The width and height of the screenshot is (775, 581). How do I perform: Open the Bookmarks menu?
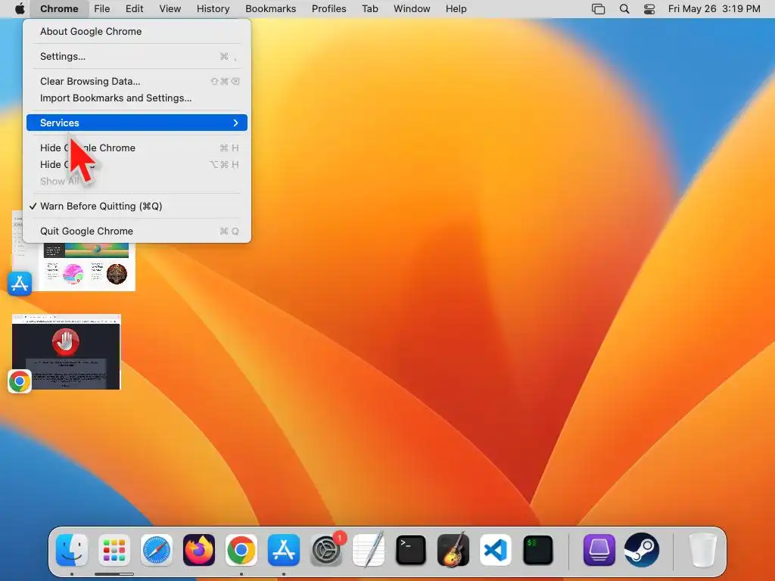[270, 9]
